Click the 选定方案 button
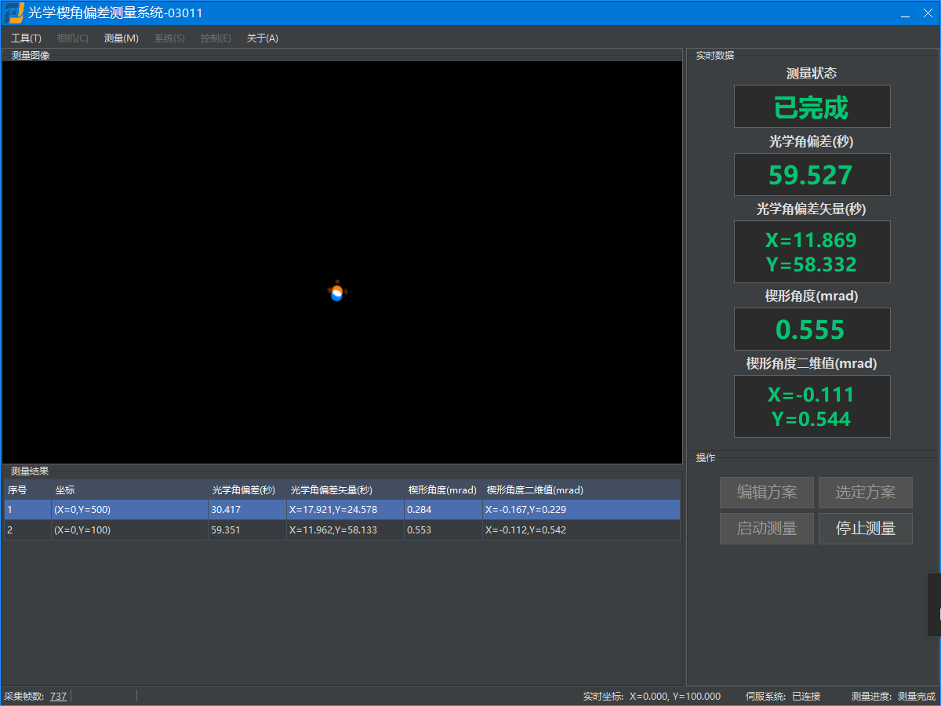The image size is (941, 706). tap(865, 493)
